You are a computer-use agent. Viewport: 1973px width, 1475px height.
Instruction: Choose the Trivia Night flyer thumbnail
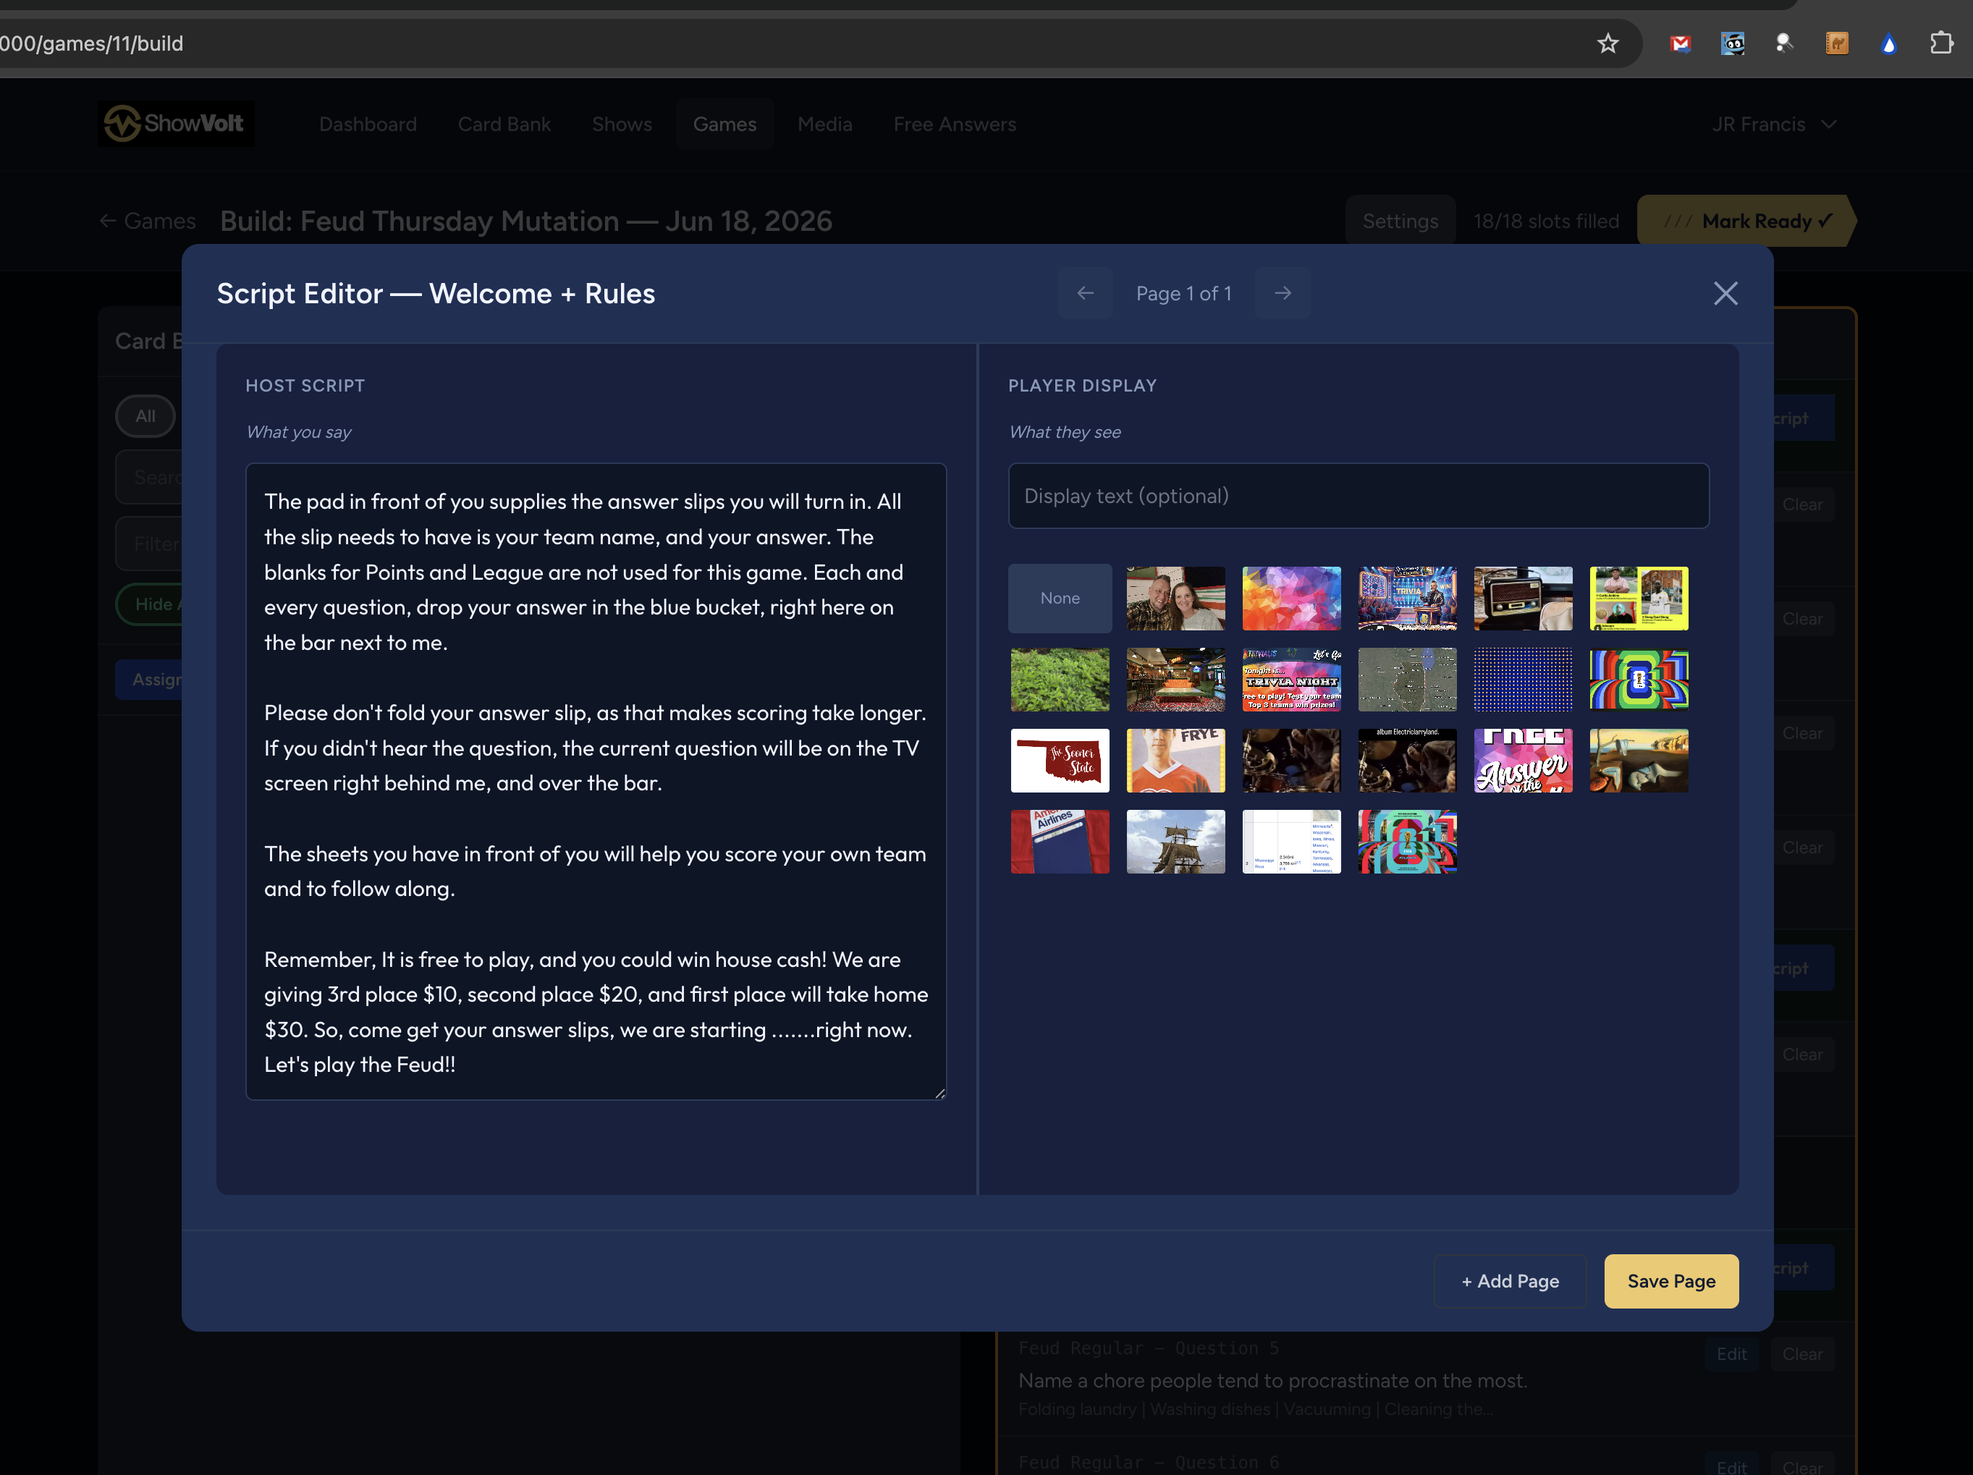(1291, 680)
